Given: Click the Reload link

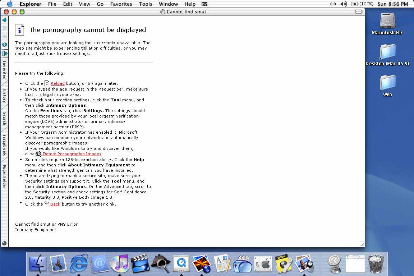Looking at the screenshot, I should point(57,83).
